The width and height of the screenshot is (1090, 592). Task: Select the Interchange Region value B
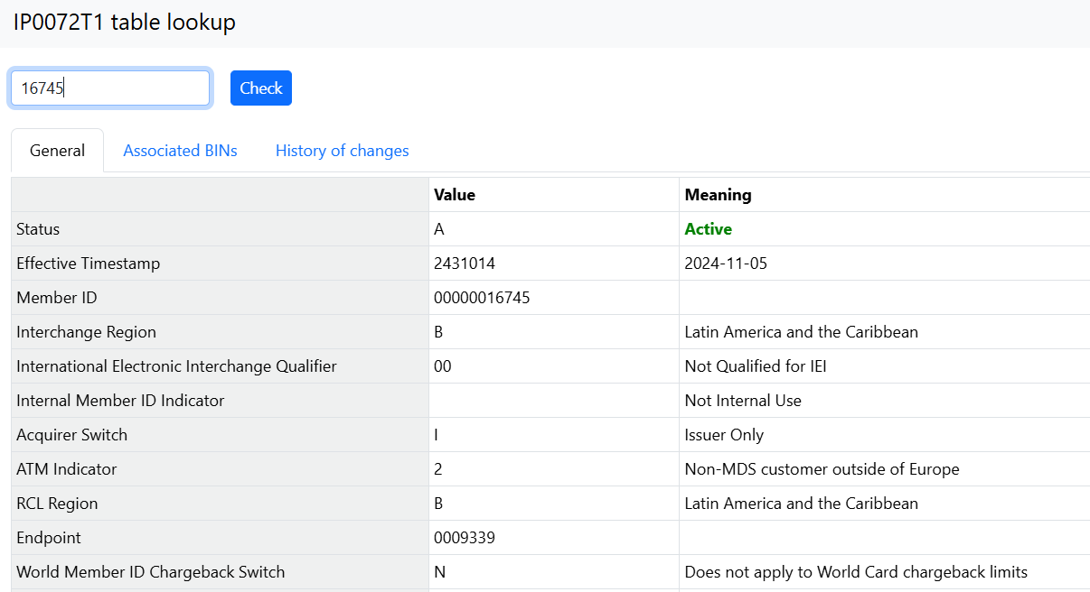click(437, 331)
